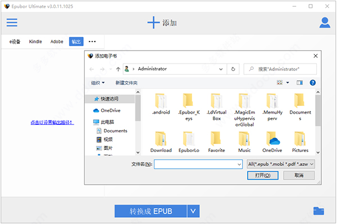Viewport: 337px width, 224px height.
Task: Open output format dropdown next to 转换成 EPUB
Action: (193, 211)
